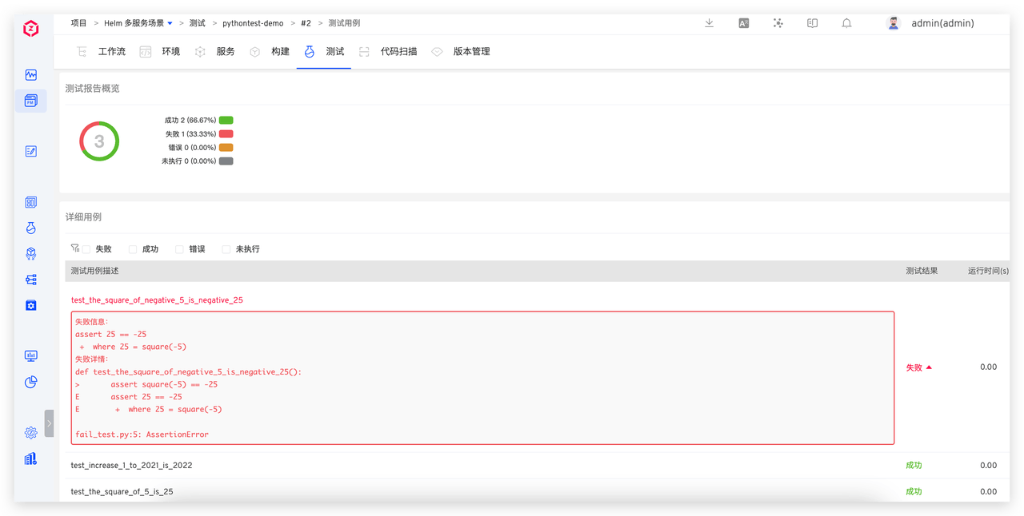This screenshot has width=1024, height=516.
Task: Switch to the 工作流 tab
Action: (111, 52)
